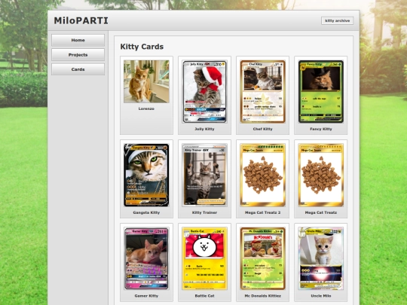Click the 'Uncle Milo' caption text

[x=321, y=296]
